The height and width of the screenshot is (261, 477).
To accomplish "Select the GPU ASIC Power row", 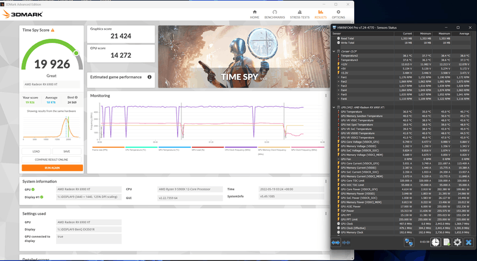I will click(401, 206).
